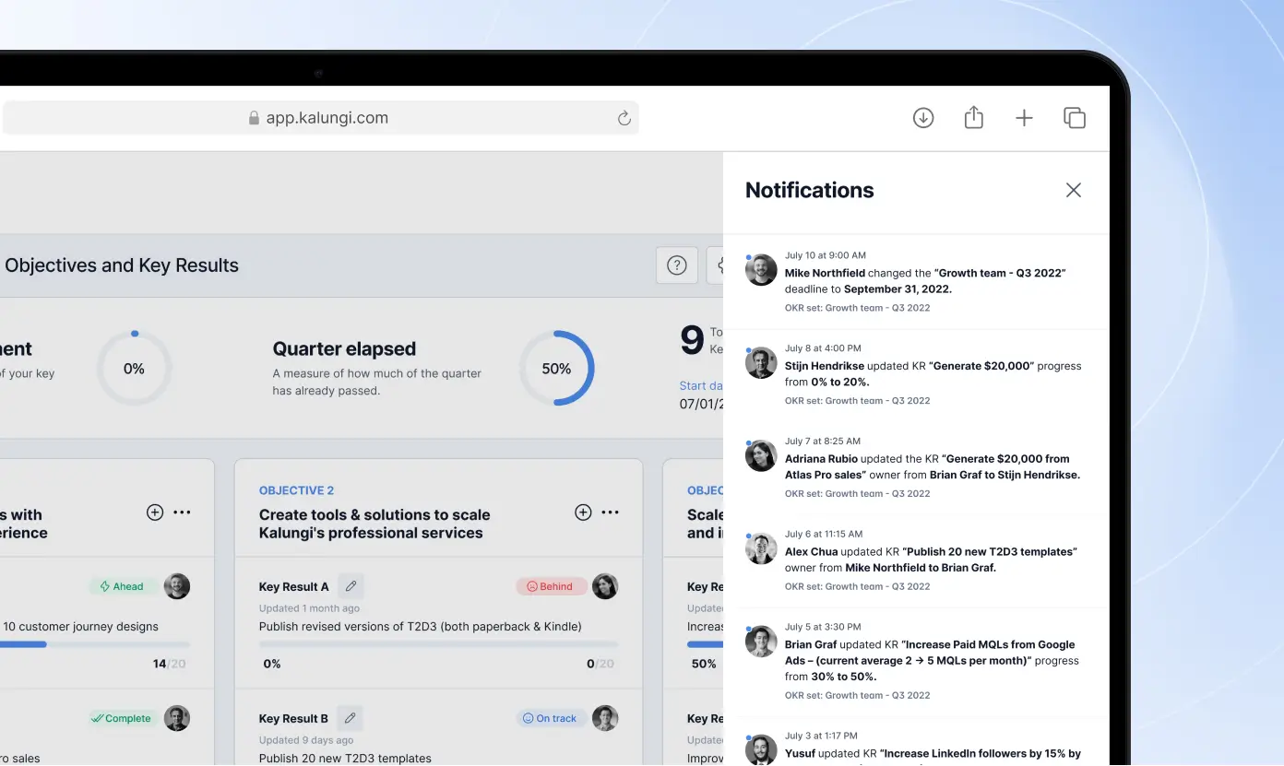Edit the Key Result B title with pencil icon
The image size is (1284, 766).
tap(350, 717)
